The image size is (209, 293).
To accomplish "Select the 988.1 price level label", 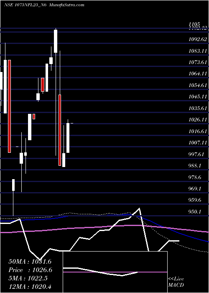I will (x=195, y=166).
